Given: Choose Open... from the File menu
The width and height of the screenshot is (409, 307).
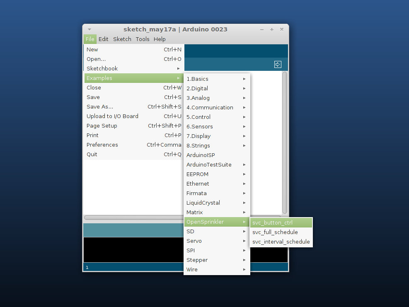Looking at the screenshot, I should (x=134, y=59).
